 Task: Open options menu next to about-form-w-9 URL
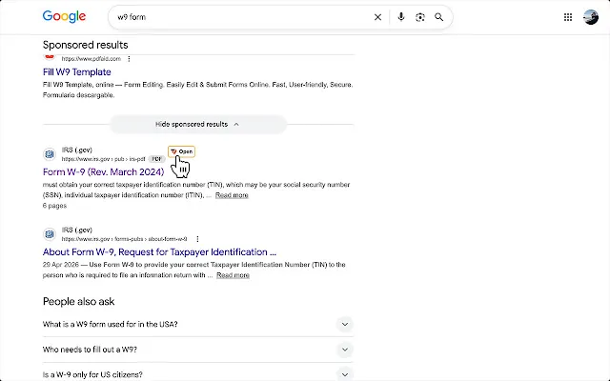197,239
